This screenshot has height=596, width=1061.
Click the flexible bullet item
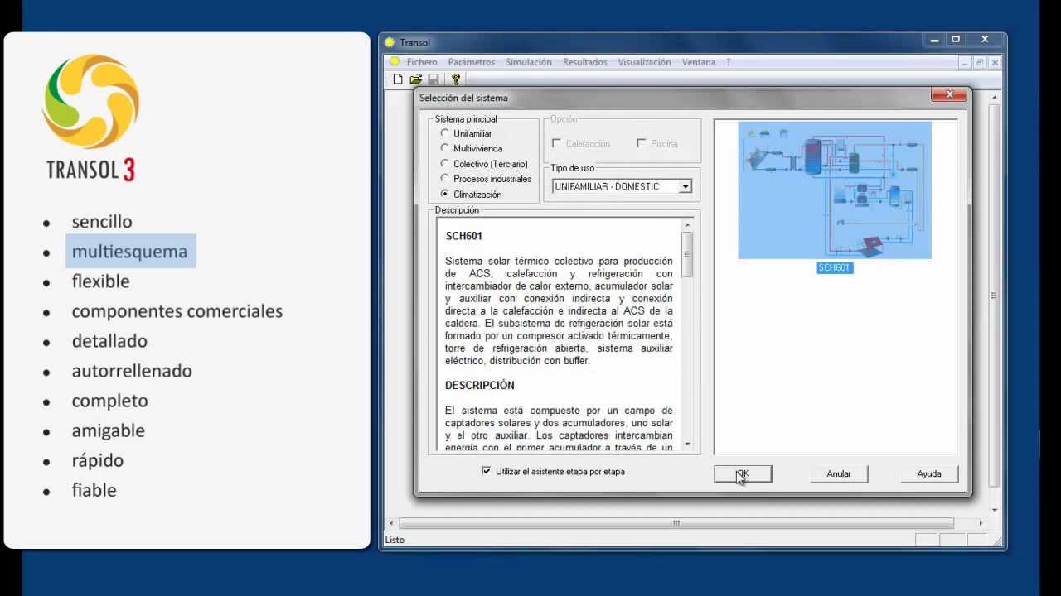(x=101, y=281)
